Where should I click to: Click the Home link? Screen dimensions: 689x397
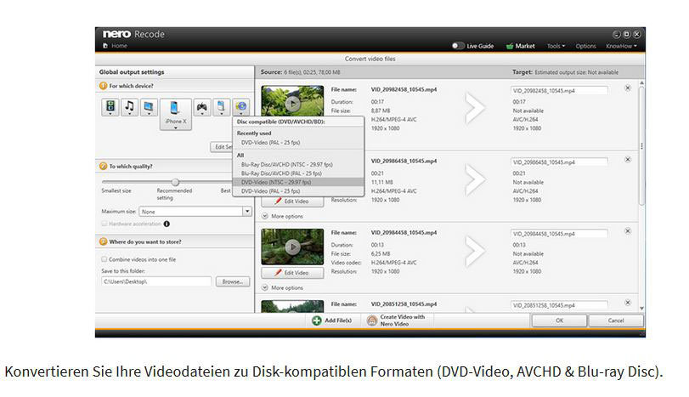tap(119, 46)
